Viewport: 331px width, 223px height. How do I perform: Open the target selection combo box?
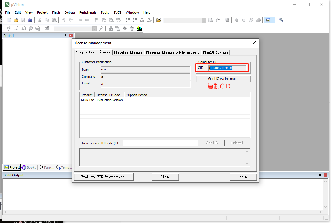[95, 29]
